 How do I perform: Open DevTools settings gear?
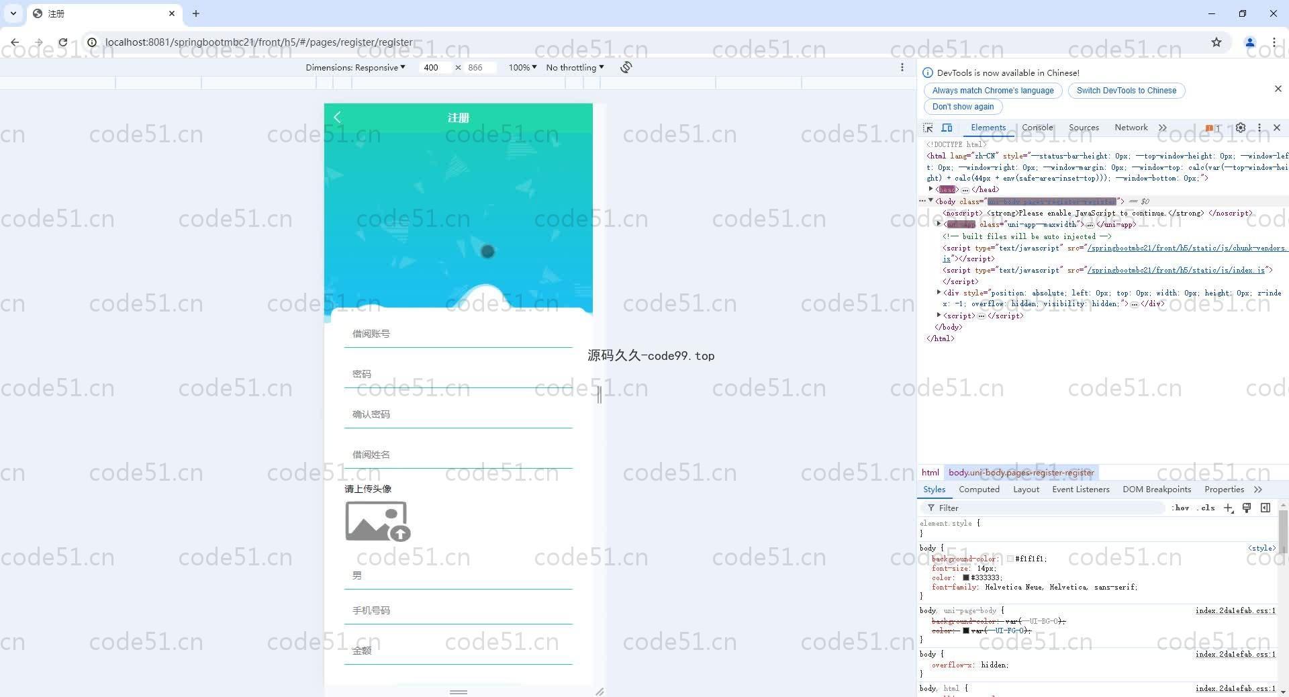[1241, 128]
